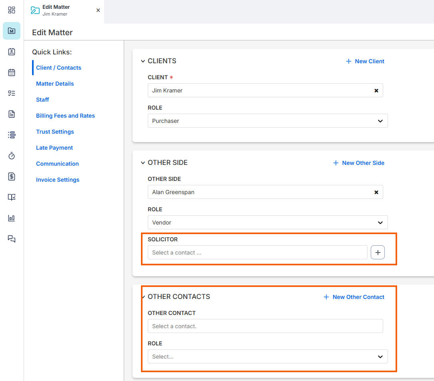Click New Other Contact link
Screen dimensions: 434x381
coord(354,297)
